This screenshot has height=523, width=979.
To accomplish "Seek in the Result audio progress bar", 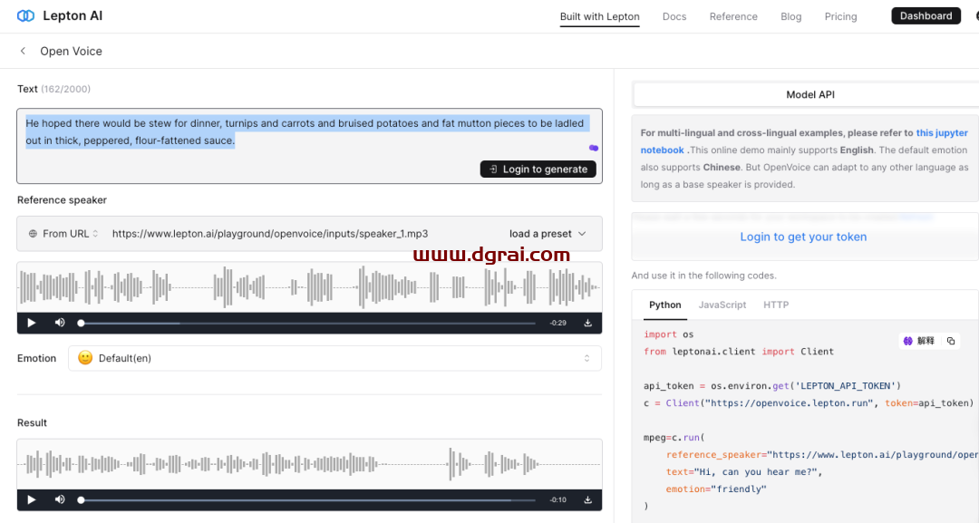I will 308,500.
